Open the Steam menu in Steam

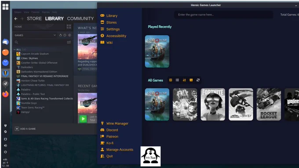click(18, 12)
